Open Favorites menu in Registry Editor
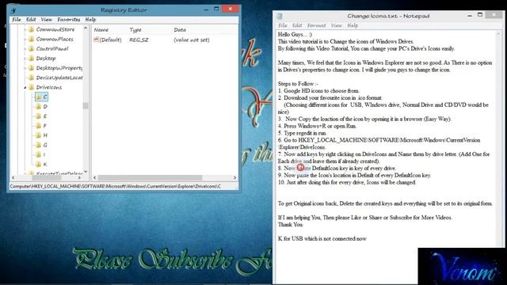Viewport: 507px width, 285px height. pos(69,20)
